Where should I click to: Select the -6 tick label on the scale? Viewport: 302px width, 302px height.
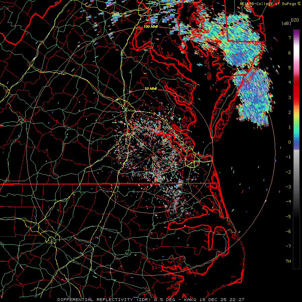[x=288, y=232]
